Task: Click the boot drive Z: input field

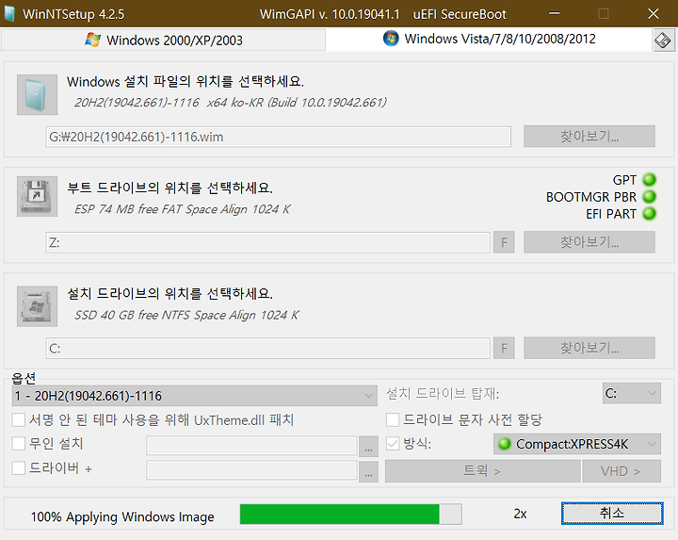Action: (x=267, y=242)
